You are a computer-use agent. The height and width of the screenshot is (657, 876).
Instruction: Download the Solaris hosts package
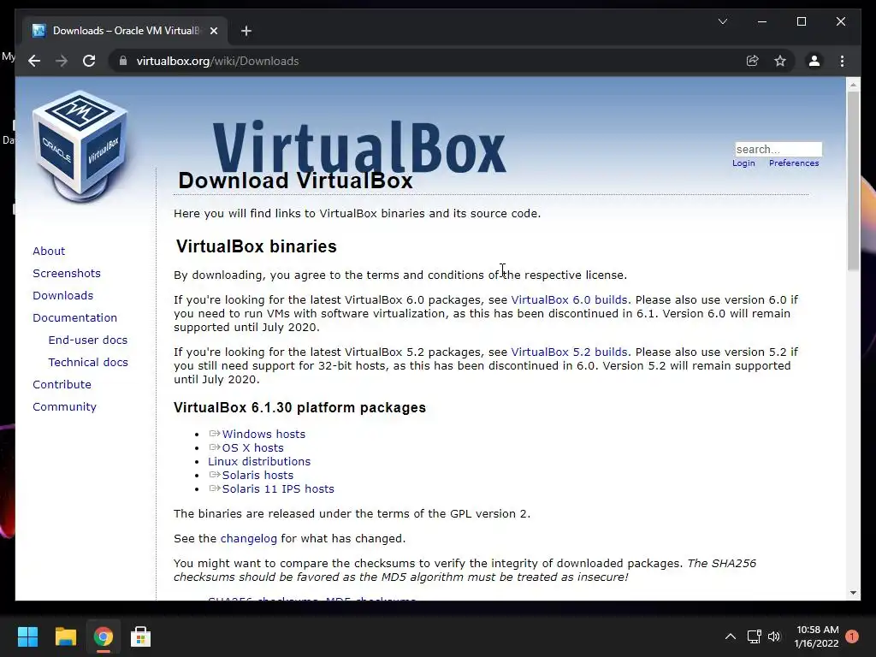[x=257, y=476]
